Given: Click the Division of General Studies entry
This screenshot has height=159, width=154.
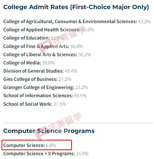Looking at the screenshot, I should click(40, 71).
